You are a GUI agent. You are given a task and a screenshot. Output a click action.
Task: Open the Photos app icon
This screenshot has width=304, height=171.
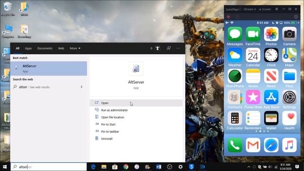click(x=271, y=34)
